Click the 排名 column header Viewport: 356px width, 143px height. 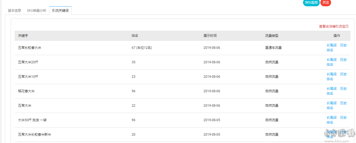coord(135,36)
